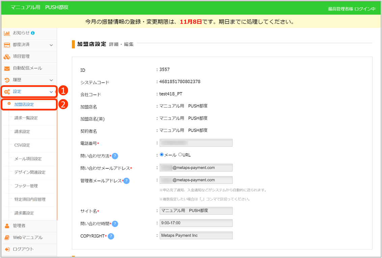Open the Webマニュアル link
The image size is (382, 258).
[x=28, y=237]
